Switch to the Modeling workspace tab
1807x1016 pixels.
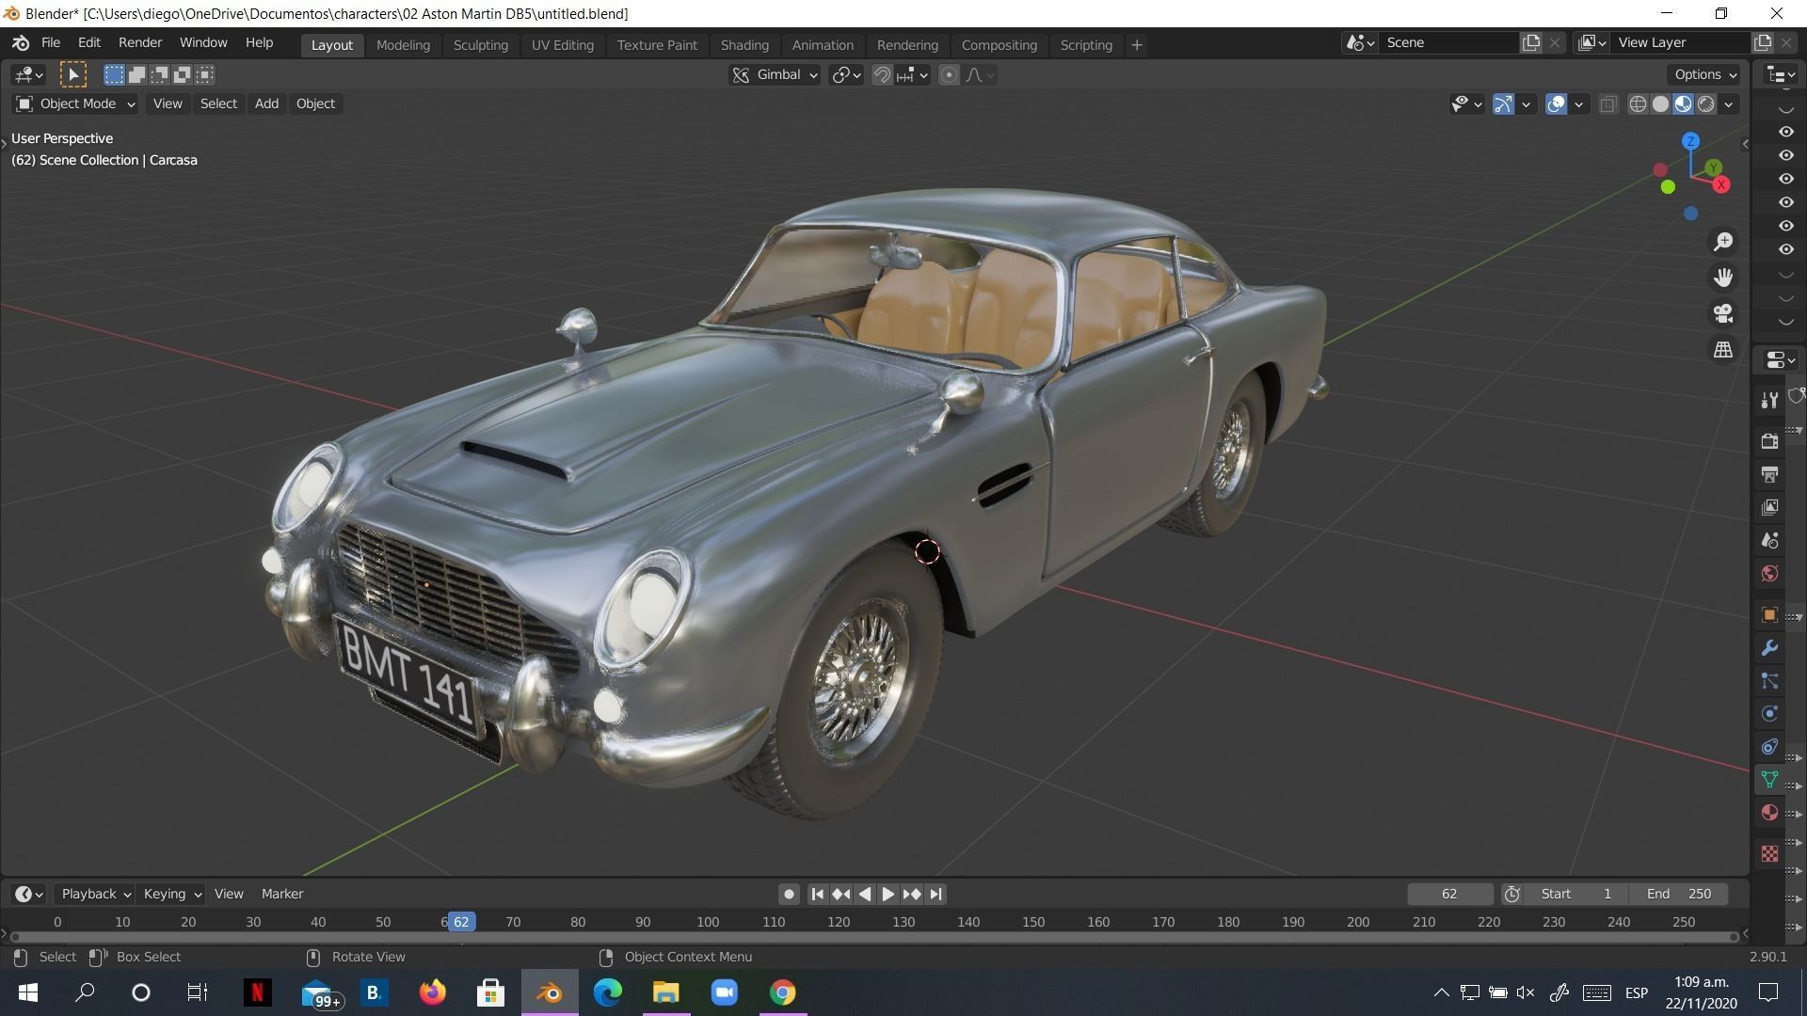pyautogui.click(x=403, y=45)
